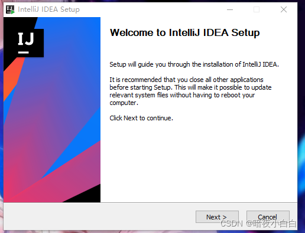Image resolution: width=305 pixels, height=233 pixels.
Task: Click the "Setup will guide you" sentence
Action: [x=194, y=64]
